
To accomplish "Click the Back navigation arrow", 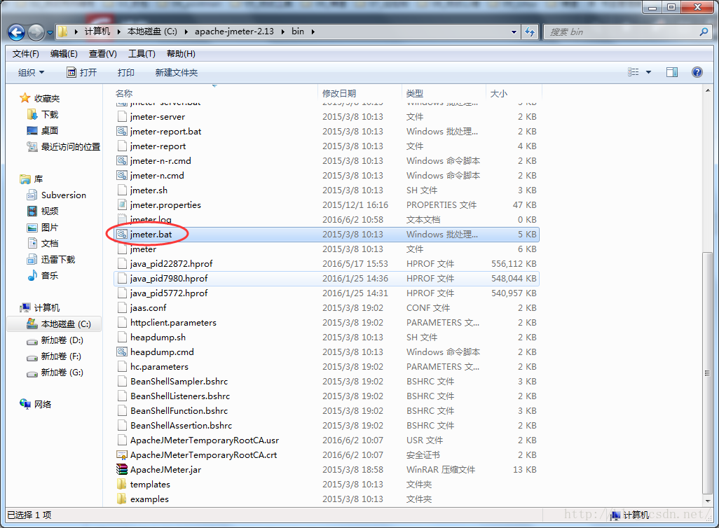I will pyautogui.click(x=17, y=32).
